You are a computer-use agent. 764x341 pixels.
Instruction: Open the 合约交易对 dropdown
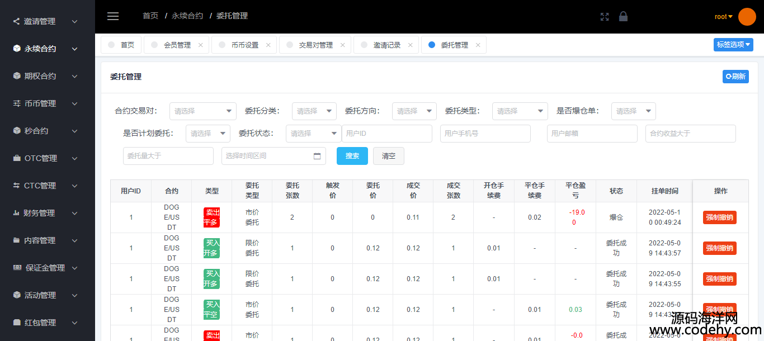point(202,111)
